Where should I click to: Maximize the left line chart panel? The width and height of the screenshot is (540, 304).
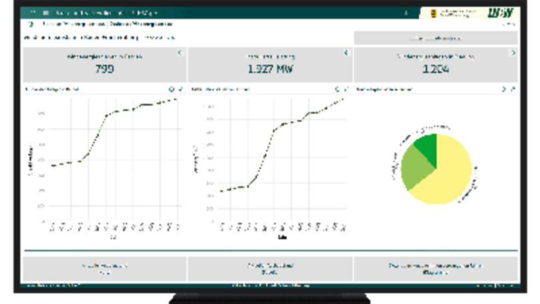click(x=180, y=89)
